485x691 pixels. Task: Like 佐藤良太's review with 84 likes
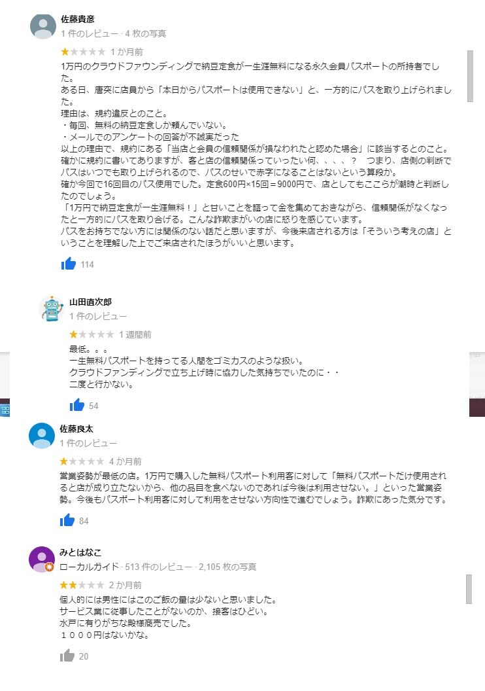(67, 520)
